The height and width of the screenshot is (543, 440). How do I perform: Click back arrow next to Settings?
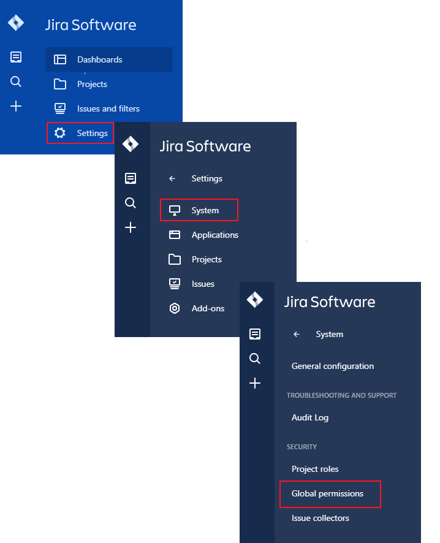pos(172,179)
